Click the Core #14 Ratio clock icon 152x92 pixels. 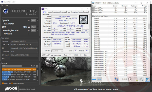pyautogui.click(x=93, y=8)
